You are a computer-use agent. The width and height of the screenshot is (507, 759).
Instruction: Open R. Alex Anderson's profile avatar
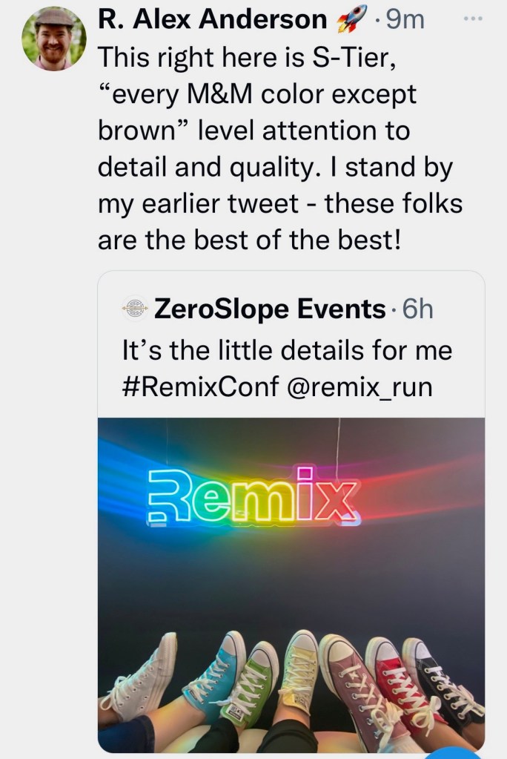tap(53, 39)
